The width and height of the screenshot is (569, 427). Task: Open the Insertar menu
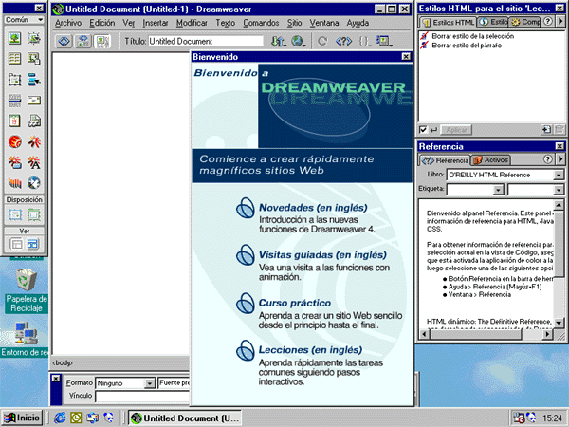(156, 23)
